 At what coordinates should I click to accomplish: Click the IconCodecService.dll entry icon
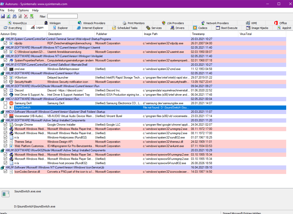tap(11, 172)
